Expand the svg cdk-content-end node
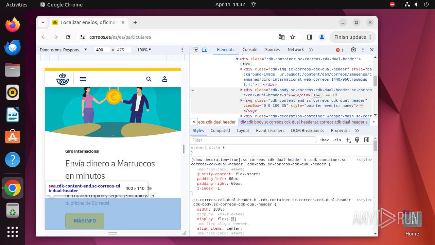Image resolution: width=435 pixels, height=245 pixels. pyautogui.click(x=241, y=100)
